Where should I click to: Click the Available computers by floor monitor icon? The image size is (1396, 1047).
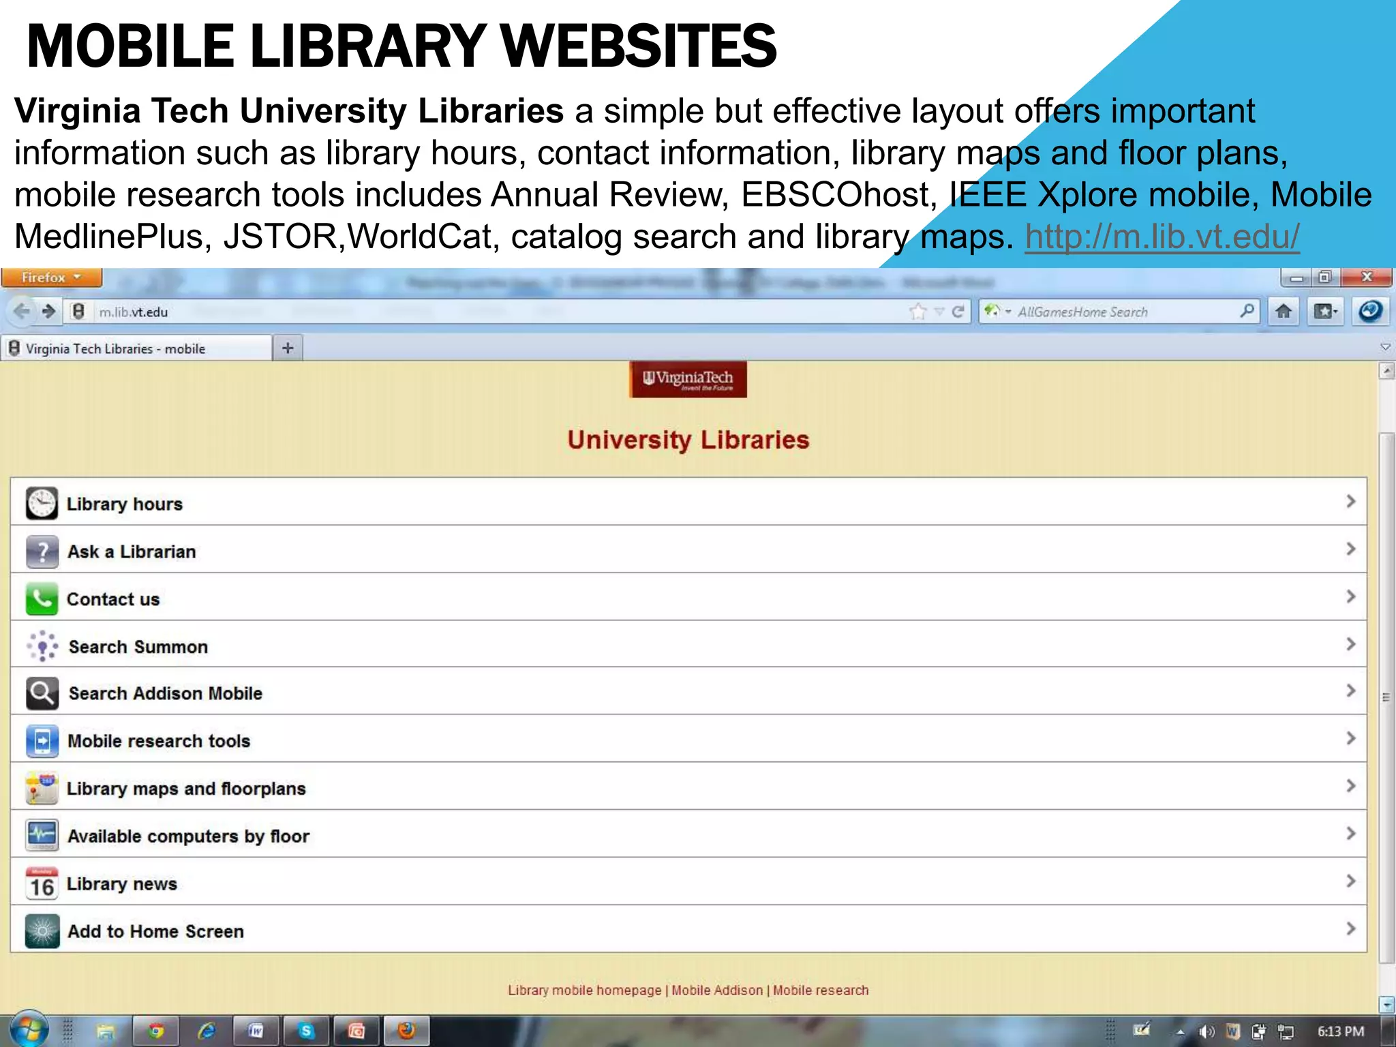click(42, 836)
